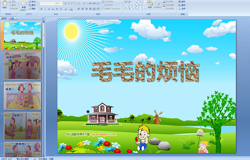Click the Reset slide (重设) icon
The image size is (250, 160).
32,5
